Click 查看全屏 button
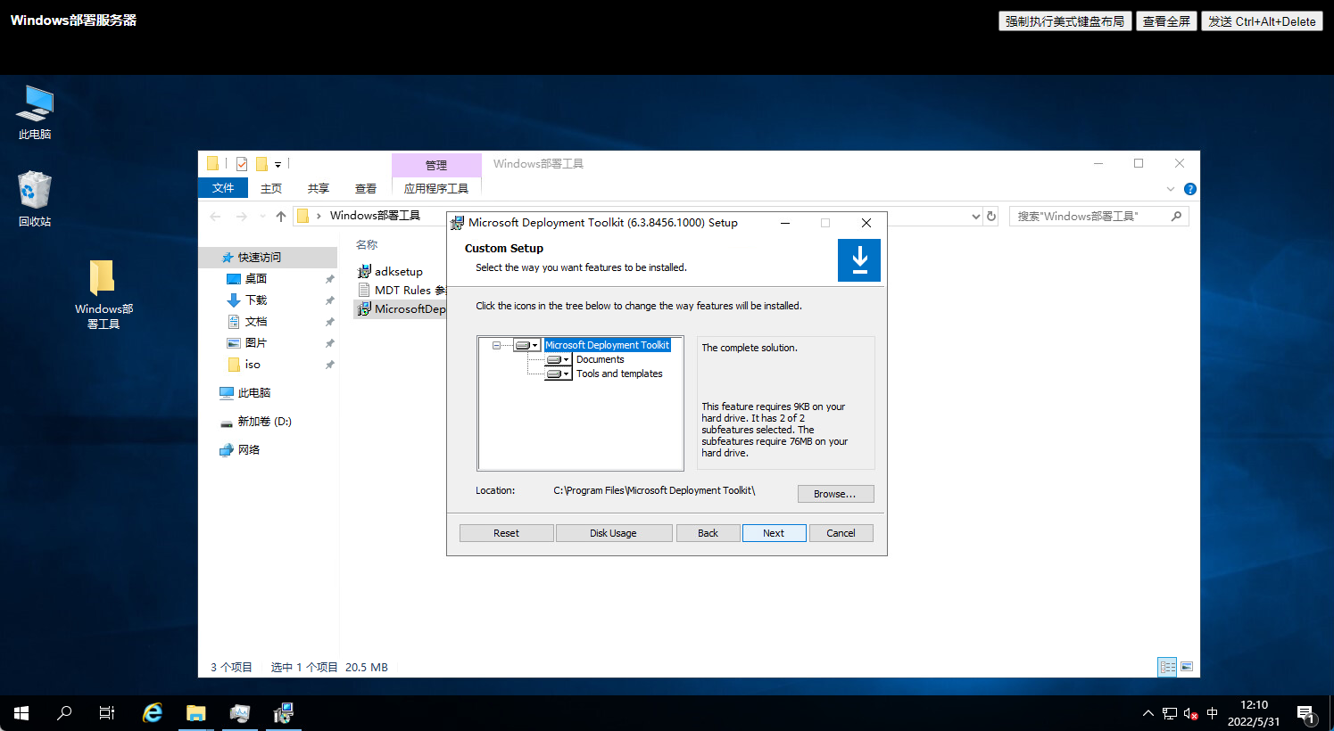The image size is (1334, 731). [1166, 21]
